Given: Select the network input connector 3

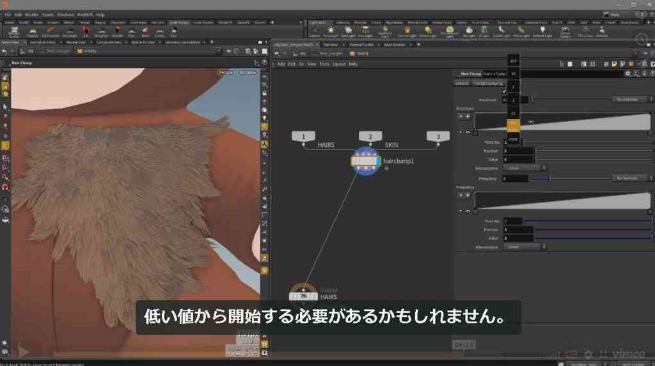Looking at the screenshot, I should [x=438, y=137].
